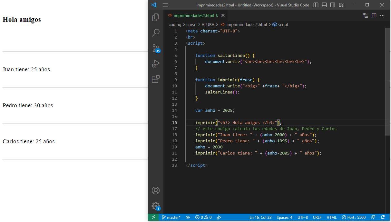Open the Run and Debug view

coord(156,64)
